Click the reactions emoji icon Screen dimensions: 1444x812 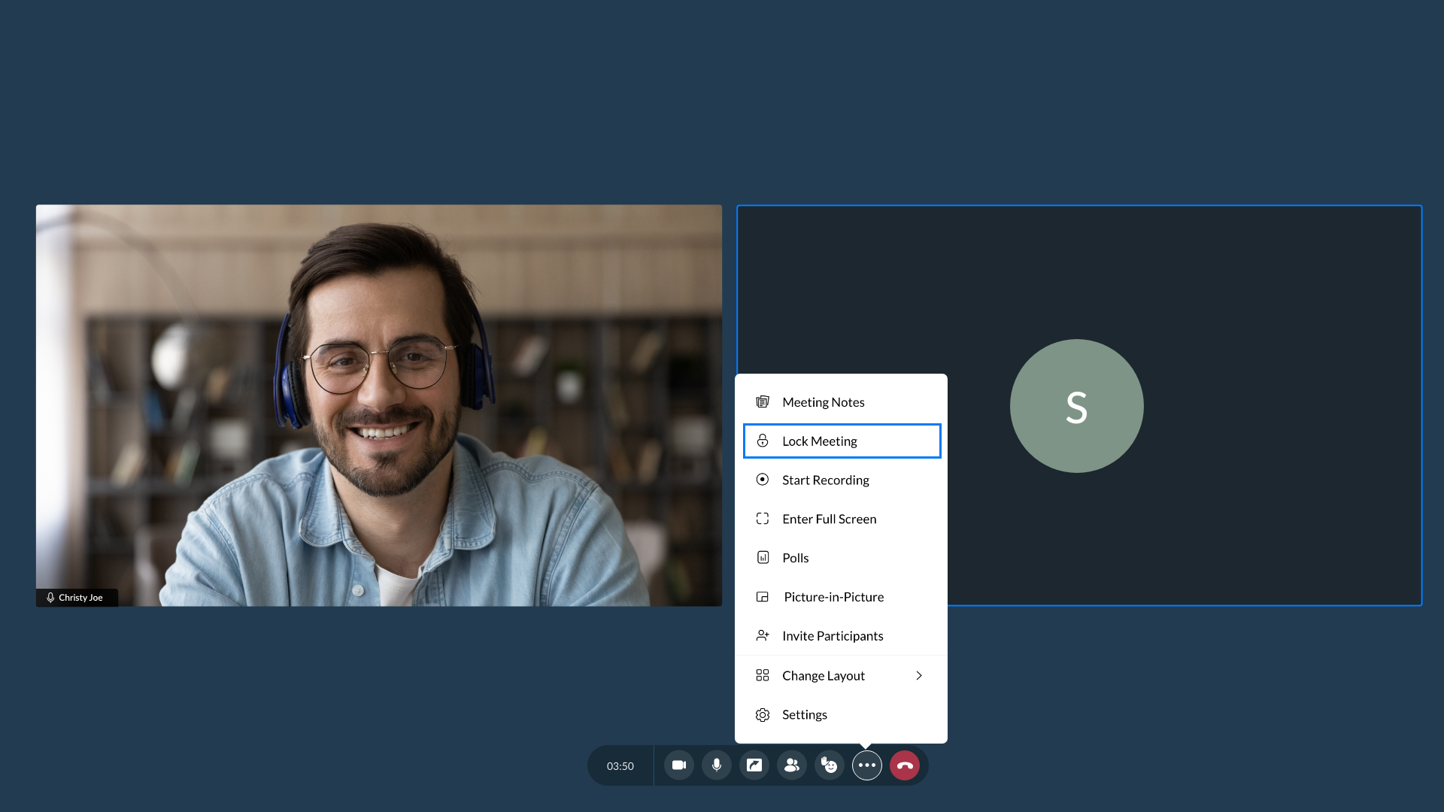[x=829, y=765]
